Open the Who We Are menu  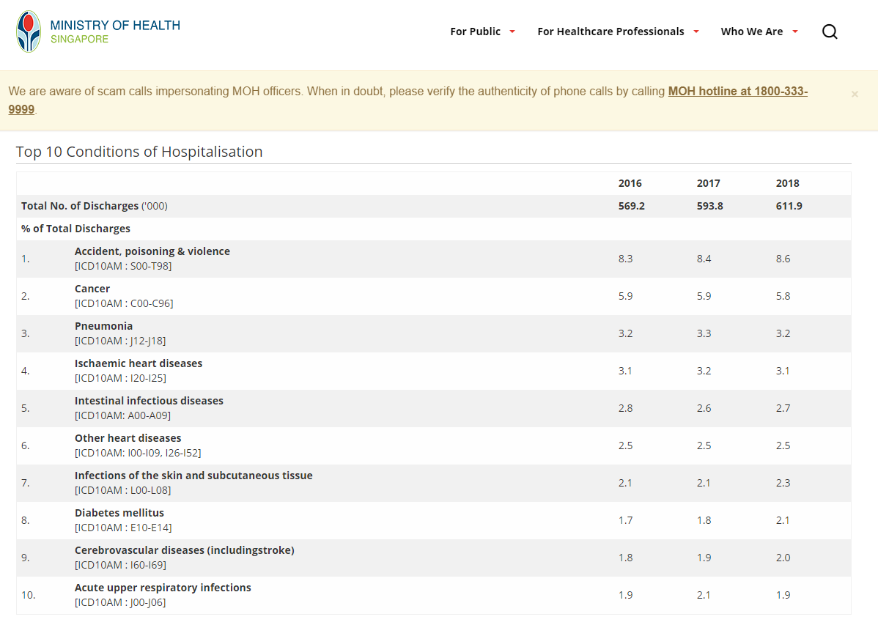752,32
